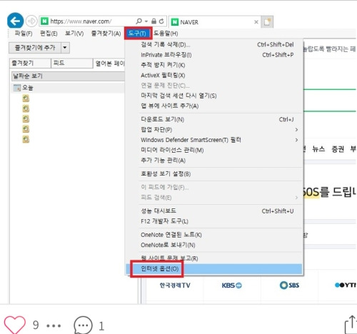Click the heart like icon
Image resolution: width=357 pixels, height=334 pixels.
point(15,325)
